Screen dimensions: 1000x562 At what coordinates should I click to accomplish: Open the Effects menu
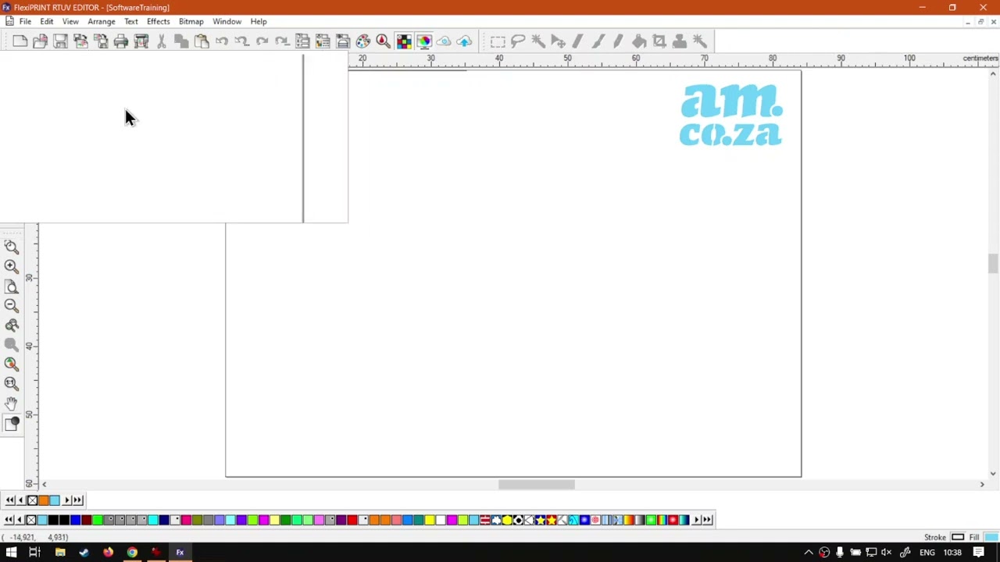pos(159,21)
